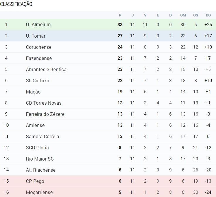Viewport: 216px width, 197px height.
Task: Click the Mação team row name
Action: pyautogui.click(x=33, y=92)
